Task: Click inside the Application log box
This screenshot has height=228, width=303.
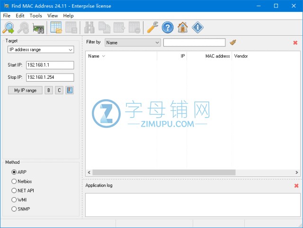Action: 193,205
